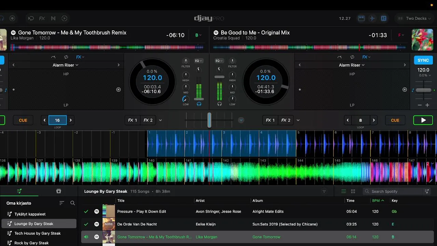
Task: Open the Automix icon in the top toolbar
Action: click(x=31, y=18)
